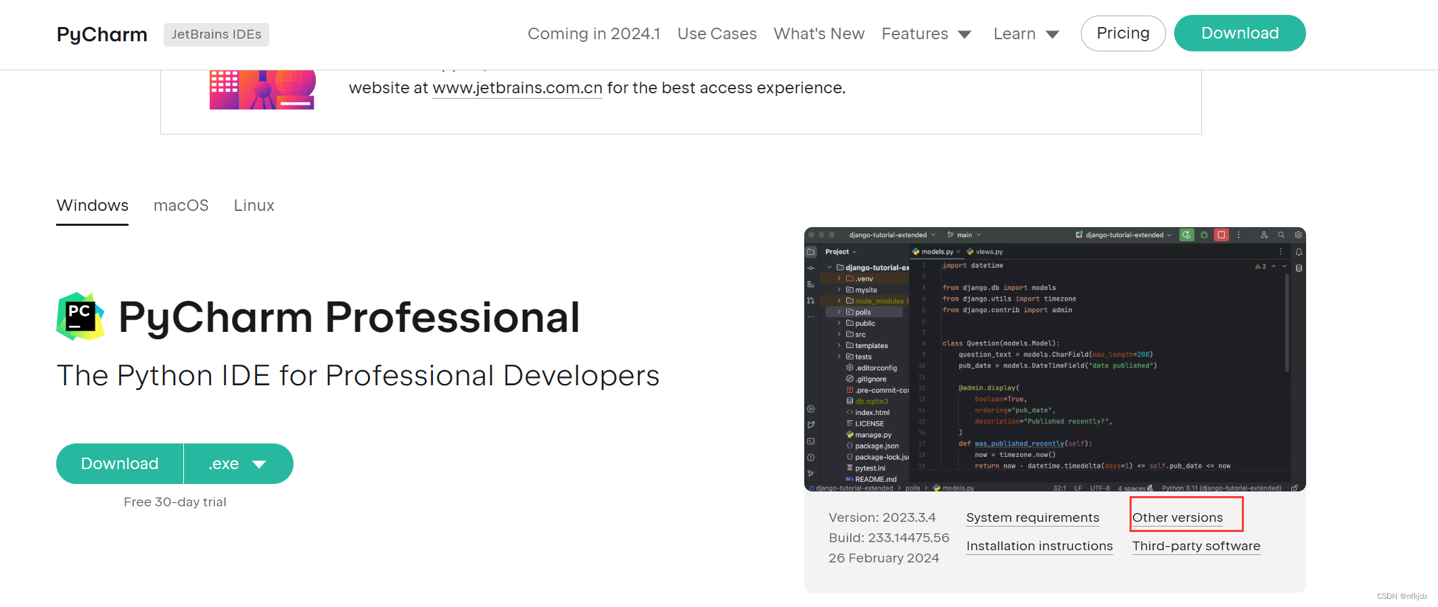Click Python 3.11 interpreter in IDE preview status bar
The height and width of the screenshot is (607, 1438).
[1222, 488]
